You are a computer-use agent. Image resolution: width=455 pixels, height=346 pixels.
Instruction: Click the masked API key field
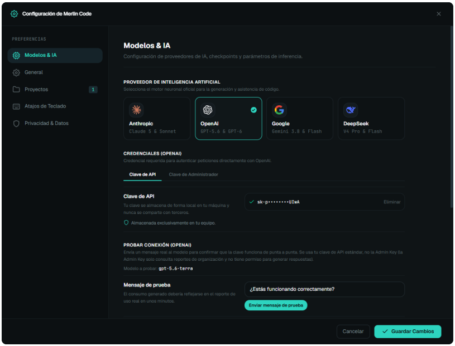324,202
